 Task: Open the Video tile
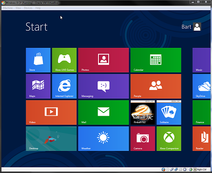coord(51,112)
